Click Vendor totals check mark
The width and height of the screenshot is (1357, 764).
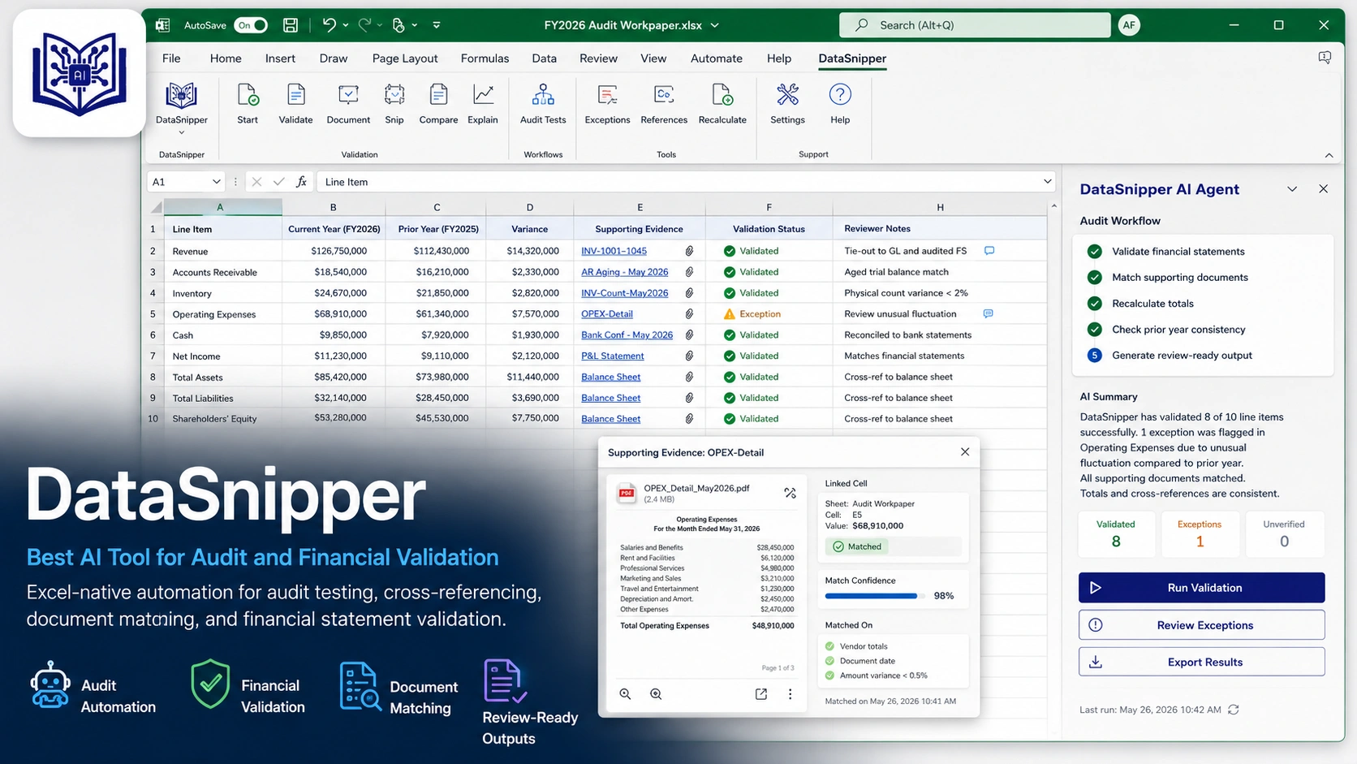829,646
